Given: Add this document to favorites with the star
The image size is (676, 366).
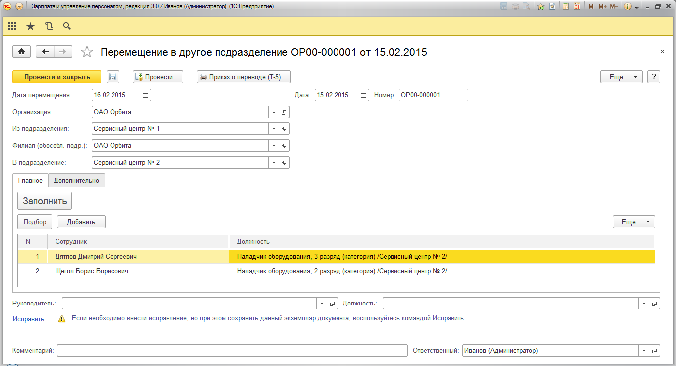Looking at the screenshot, I should [x=87, y=52].
